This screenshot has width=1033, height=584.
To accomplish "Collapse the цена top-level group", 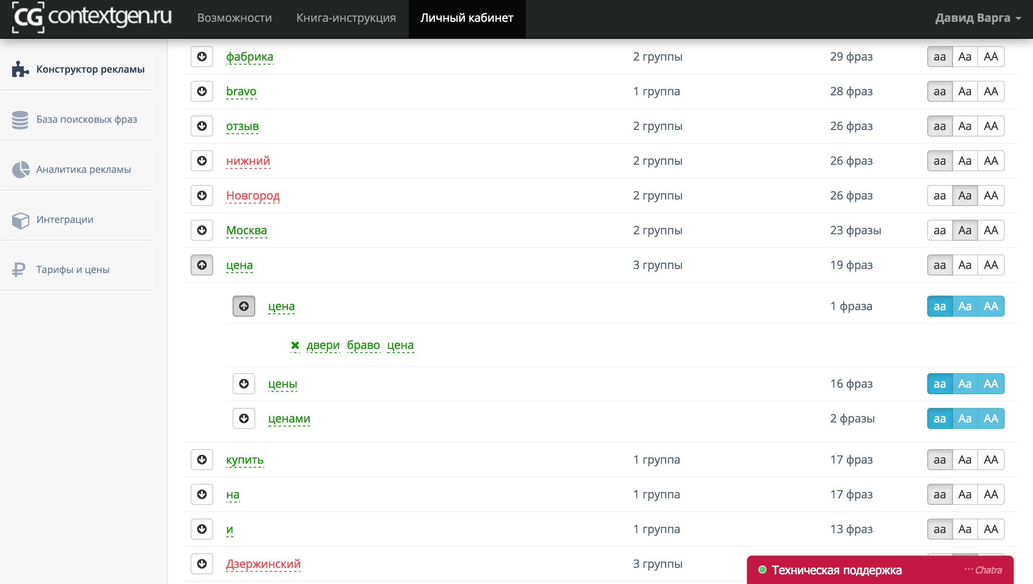I will pyautogui.click(x=202, y=265).
